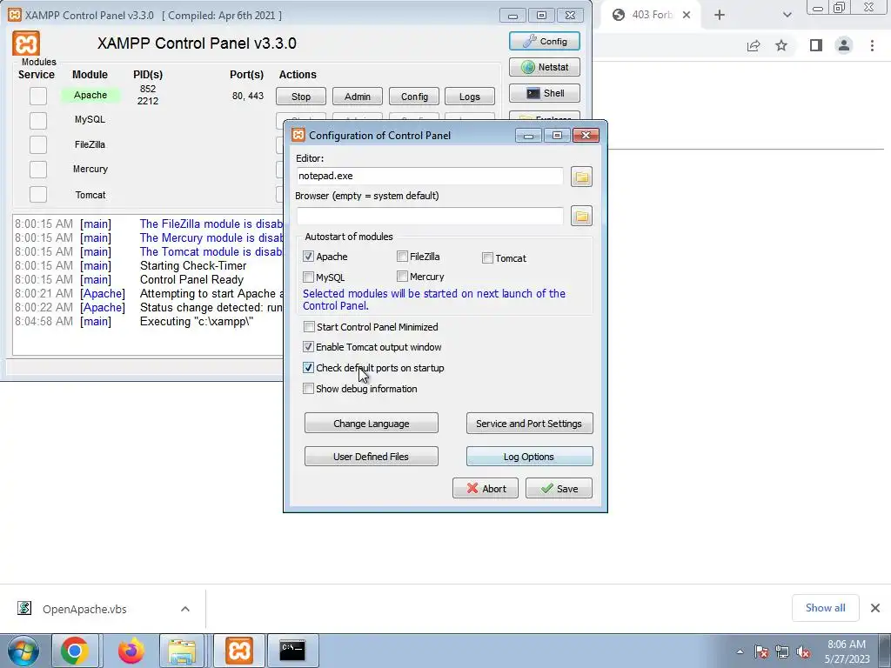Click Show all downloads
The image size is (891, 668).
(x=825, y=608)
